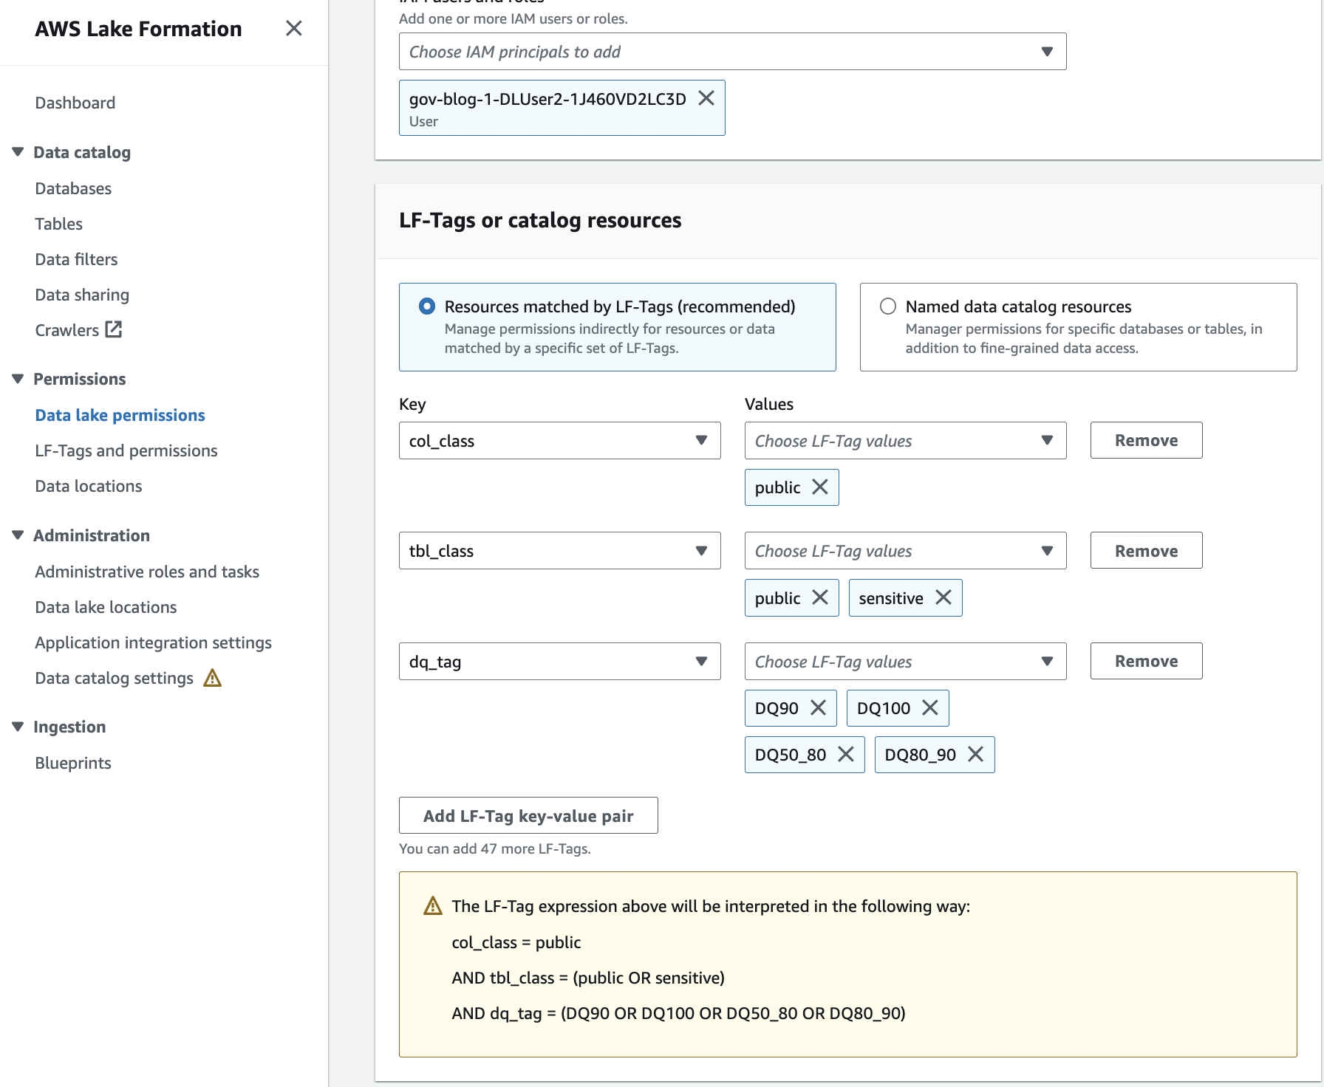The image size is (1324, 1087).
Task: Open the Choose IAM principals dropdown
Action: 732,52
